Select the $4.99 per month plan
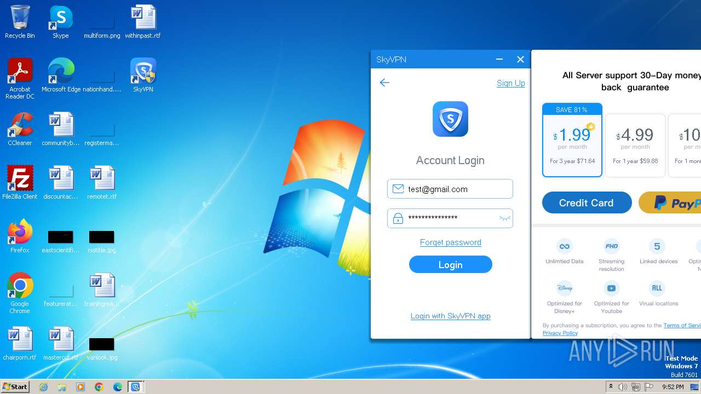 point(635,146)
